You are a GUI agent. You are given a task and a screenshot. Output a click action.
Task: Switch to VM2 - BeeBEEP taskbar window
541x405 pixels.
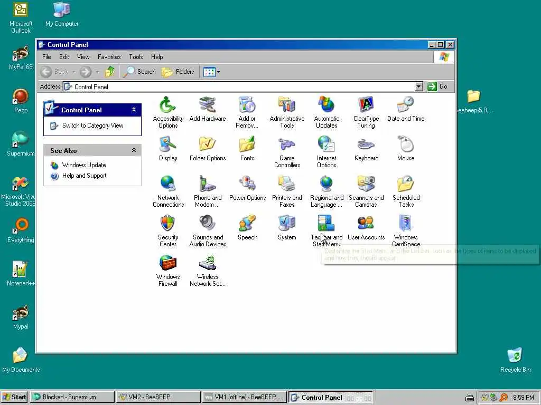click(x=158, y=397)
